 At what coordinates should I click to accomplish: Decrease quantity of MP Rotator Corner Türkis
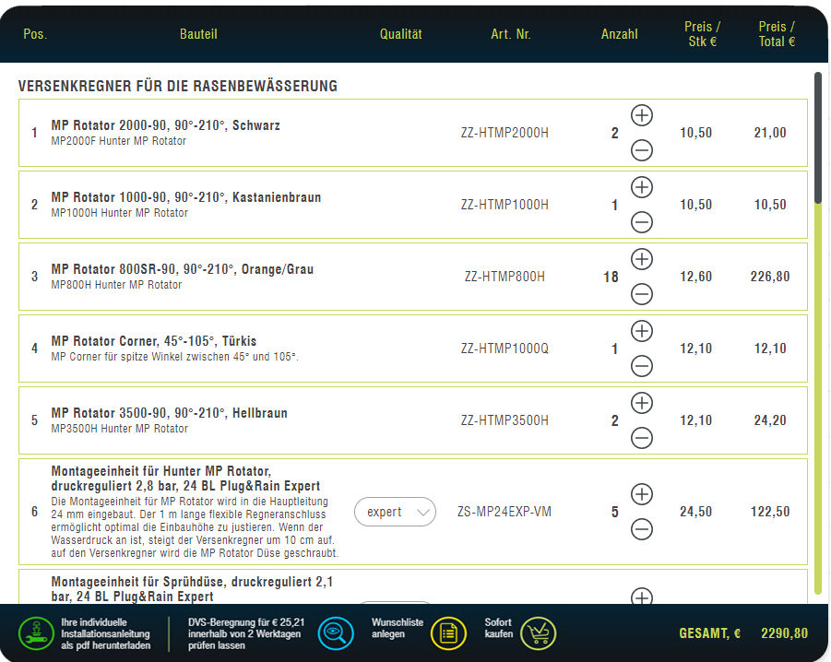click(x=642, y=366)
